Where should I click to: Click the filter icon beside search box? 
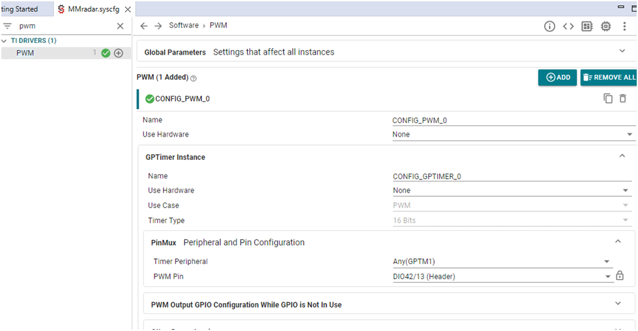coord(8,26)
